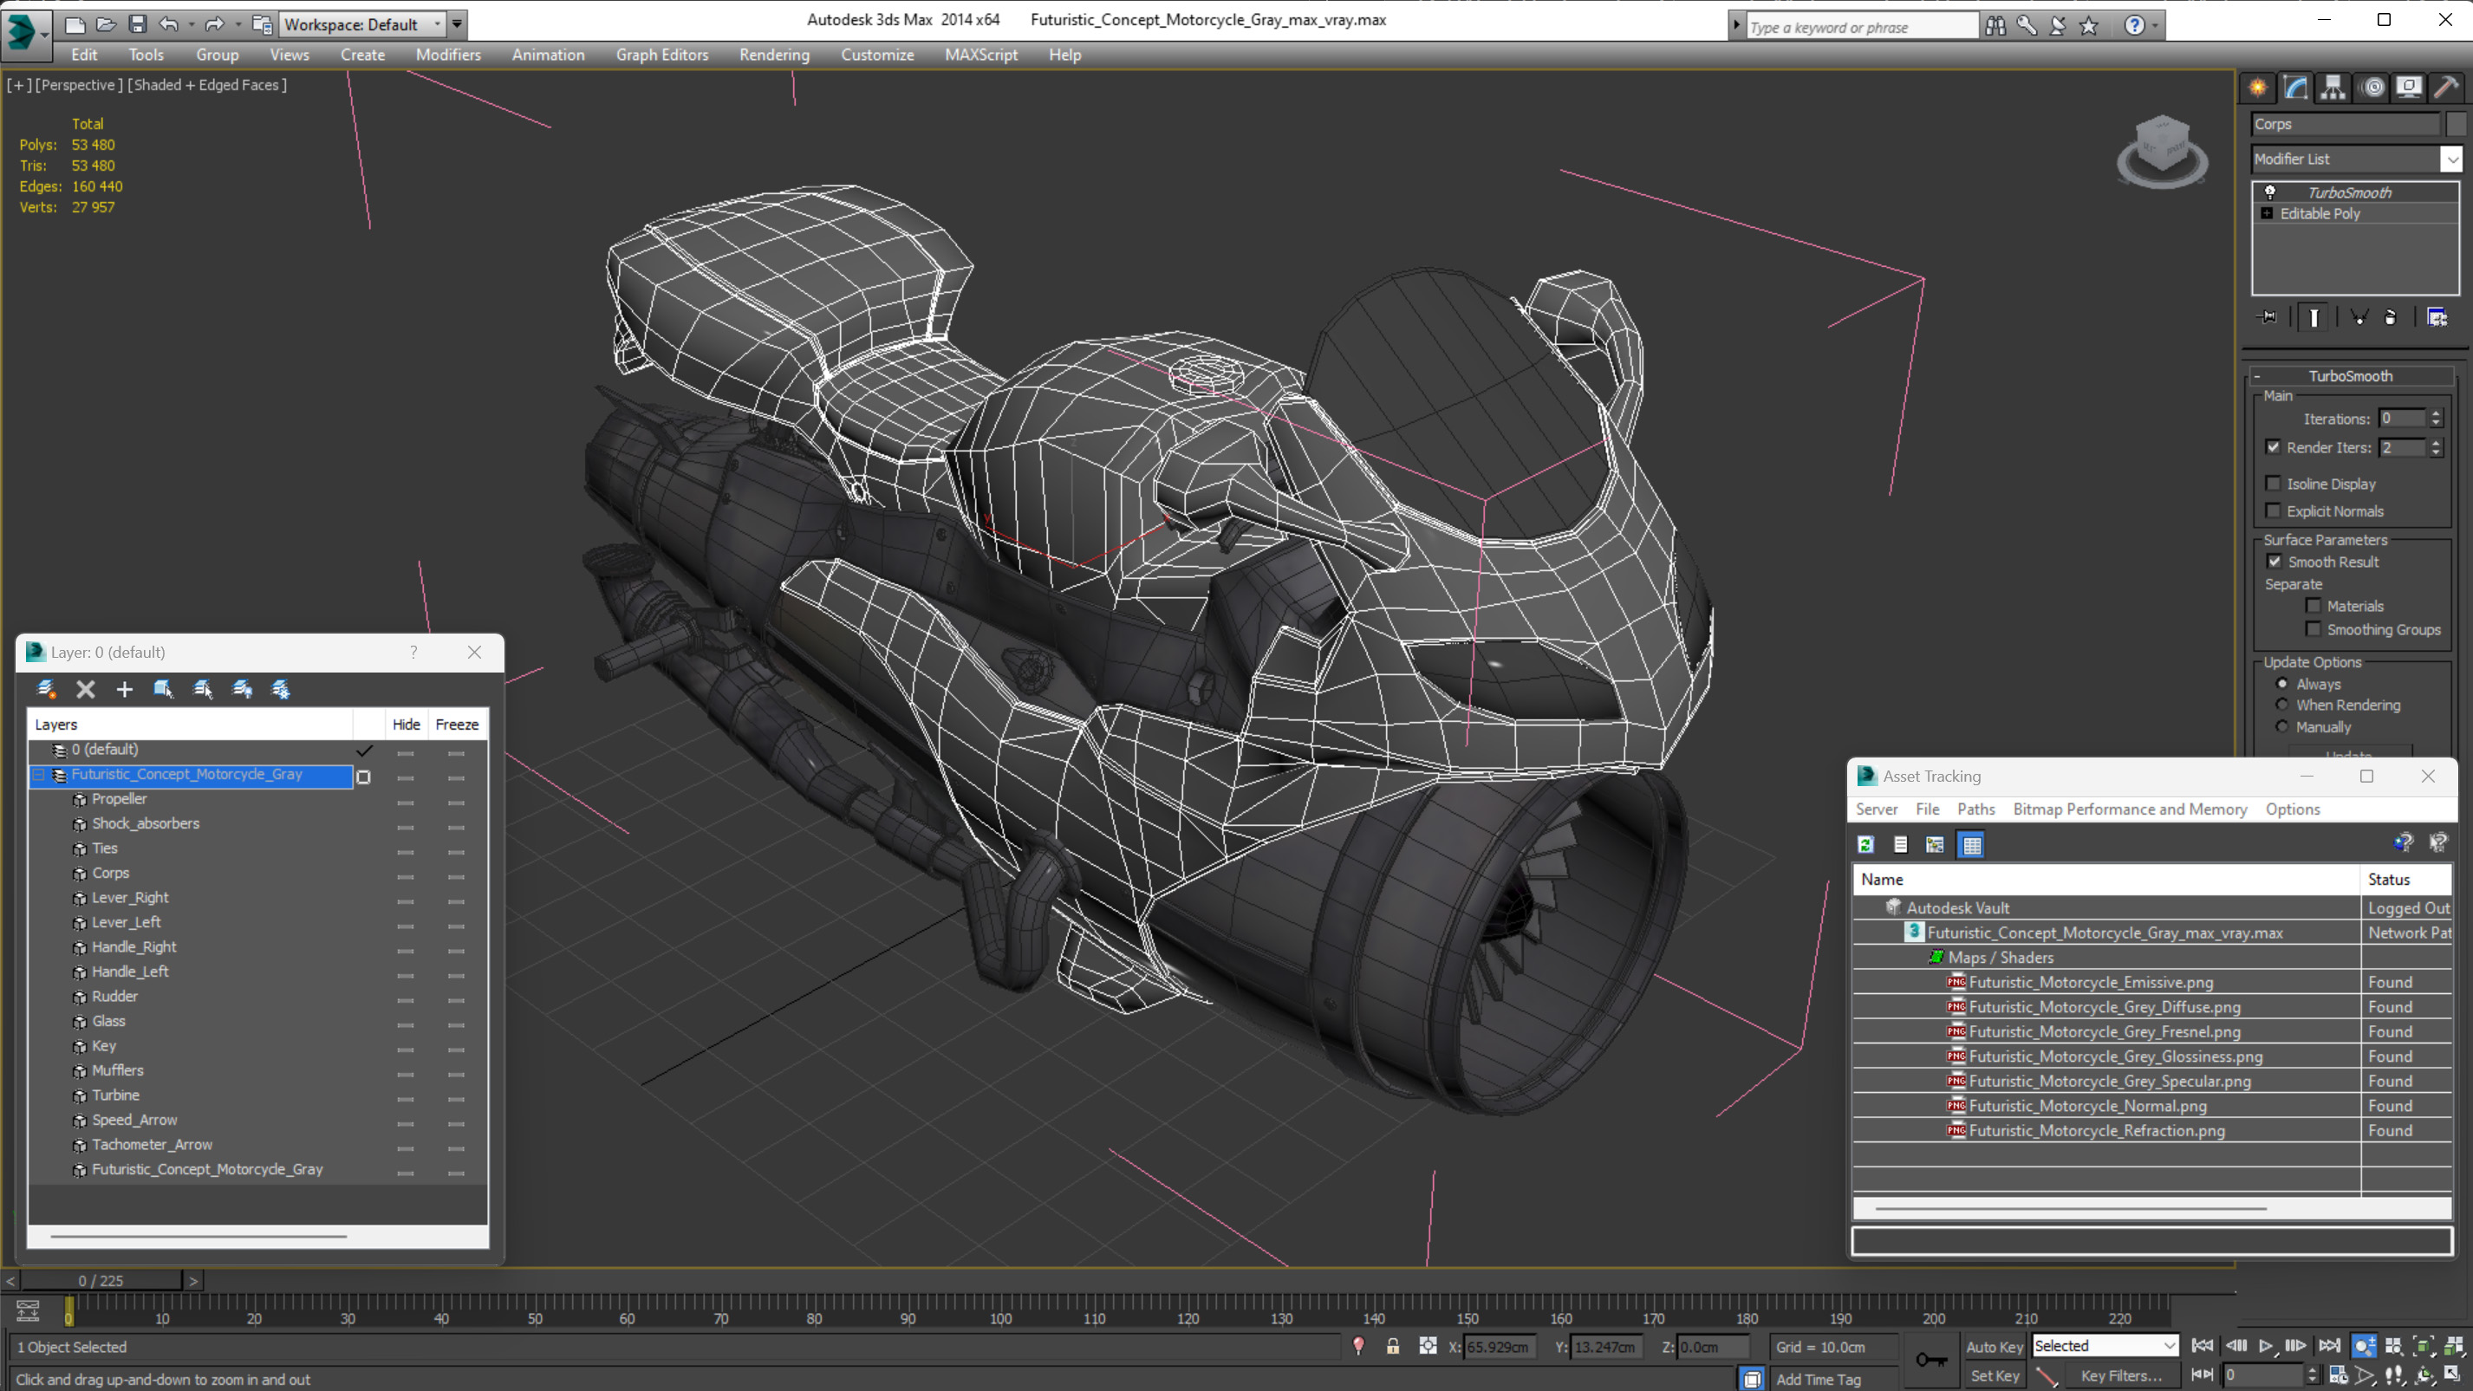Click the Open file folder icon
The width and height of the screenshot is (2473, 1391).
point(107,24)
